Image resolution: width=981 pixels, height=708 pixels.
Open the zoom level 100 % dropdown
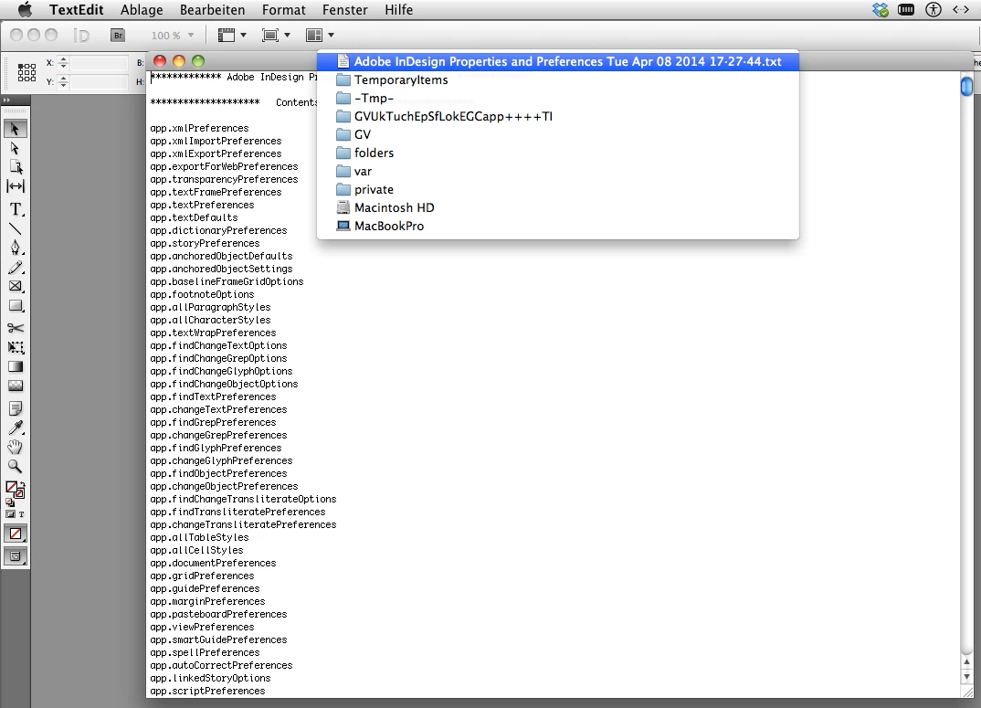172,36
